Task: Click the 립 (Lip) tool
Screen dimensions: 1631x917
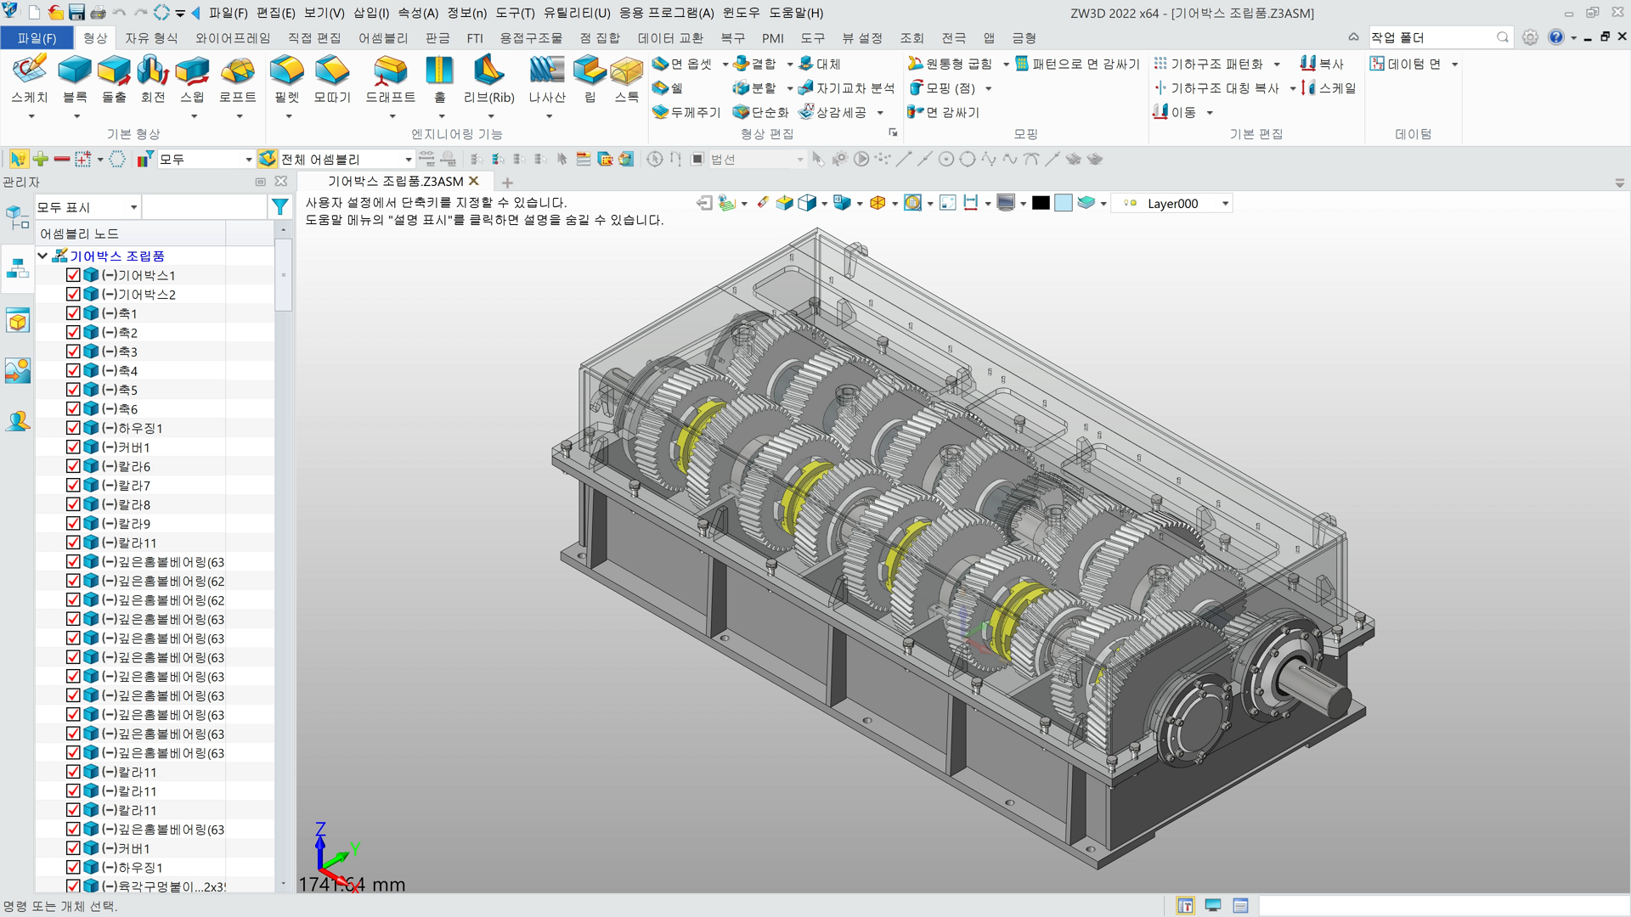Action: click(590, 71)
